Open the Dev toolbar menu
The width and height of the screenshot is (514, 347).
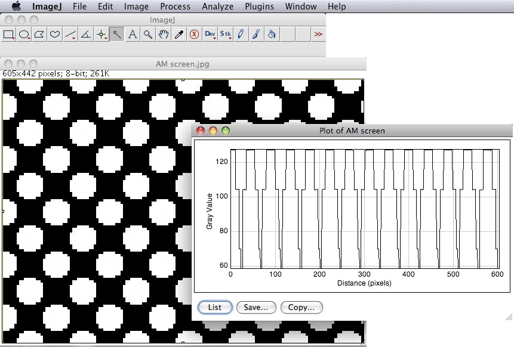[x=210, y=34]
